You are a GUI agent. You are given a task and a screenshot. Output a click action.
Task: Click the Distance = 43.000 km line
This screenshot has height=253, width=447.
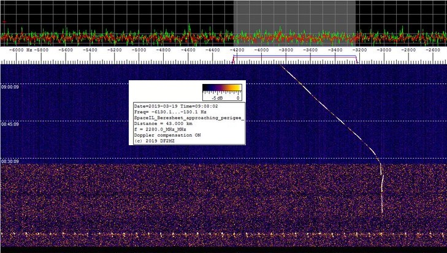[163, 124]
